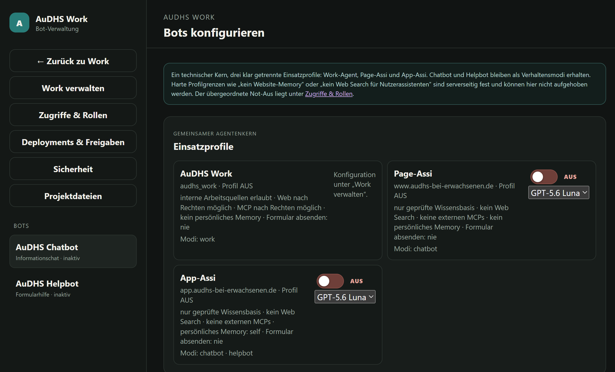Click the AUS label beside Page-Assi toggle

(x=570, y=177)
